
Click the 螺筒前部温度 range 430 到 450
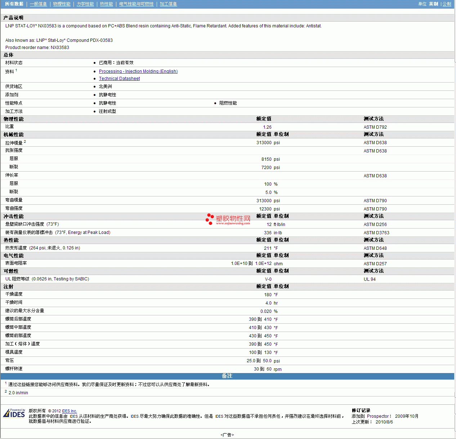point(260,336)
